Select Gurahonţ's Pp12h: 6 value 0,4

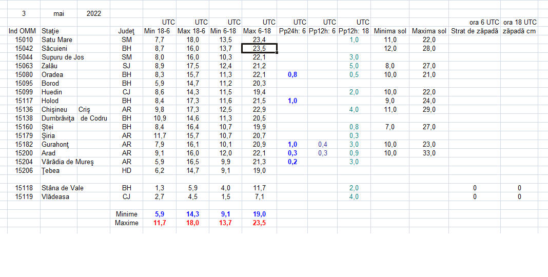click(322, 145)
